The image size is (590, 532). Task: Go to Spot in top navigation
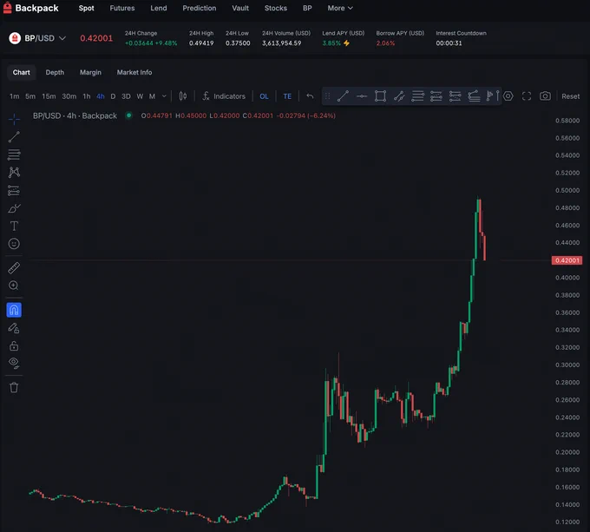86,8
